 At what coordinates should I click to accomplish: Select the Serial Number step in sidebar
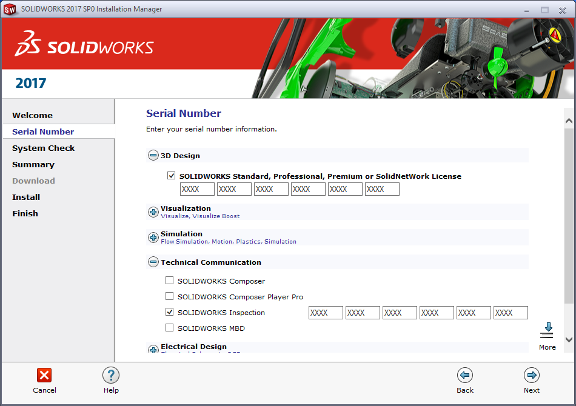click(x=43, y=131)
